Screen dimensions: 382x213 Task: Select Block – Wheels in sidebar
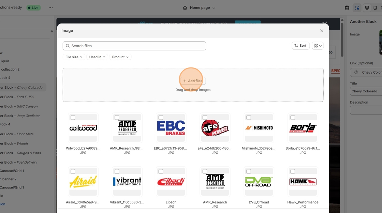pos(14,143)
